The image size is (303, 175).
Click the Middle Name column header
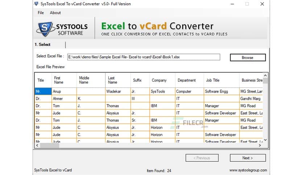pos(91,80)
